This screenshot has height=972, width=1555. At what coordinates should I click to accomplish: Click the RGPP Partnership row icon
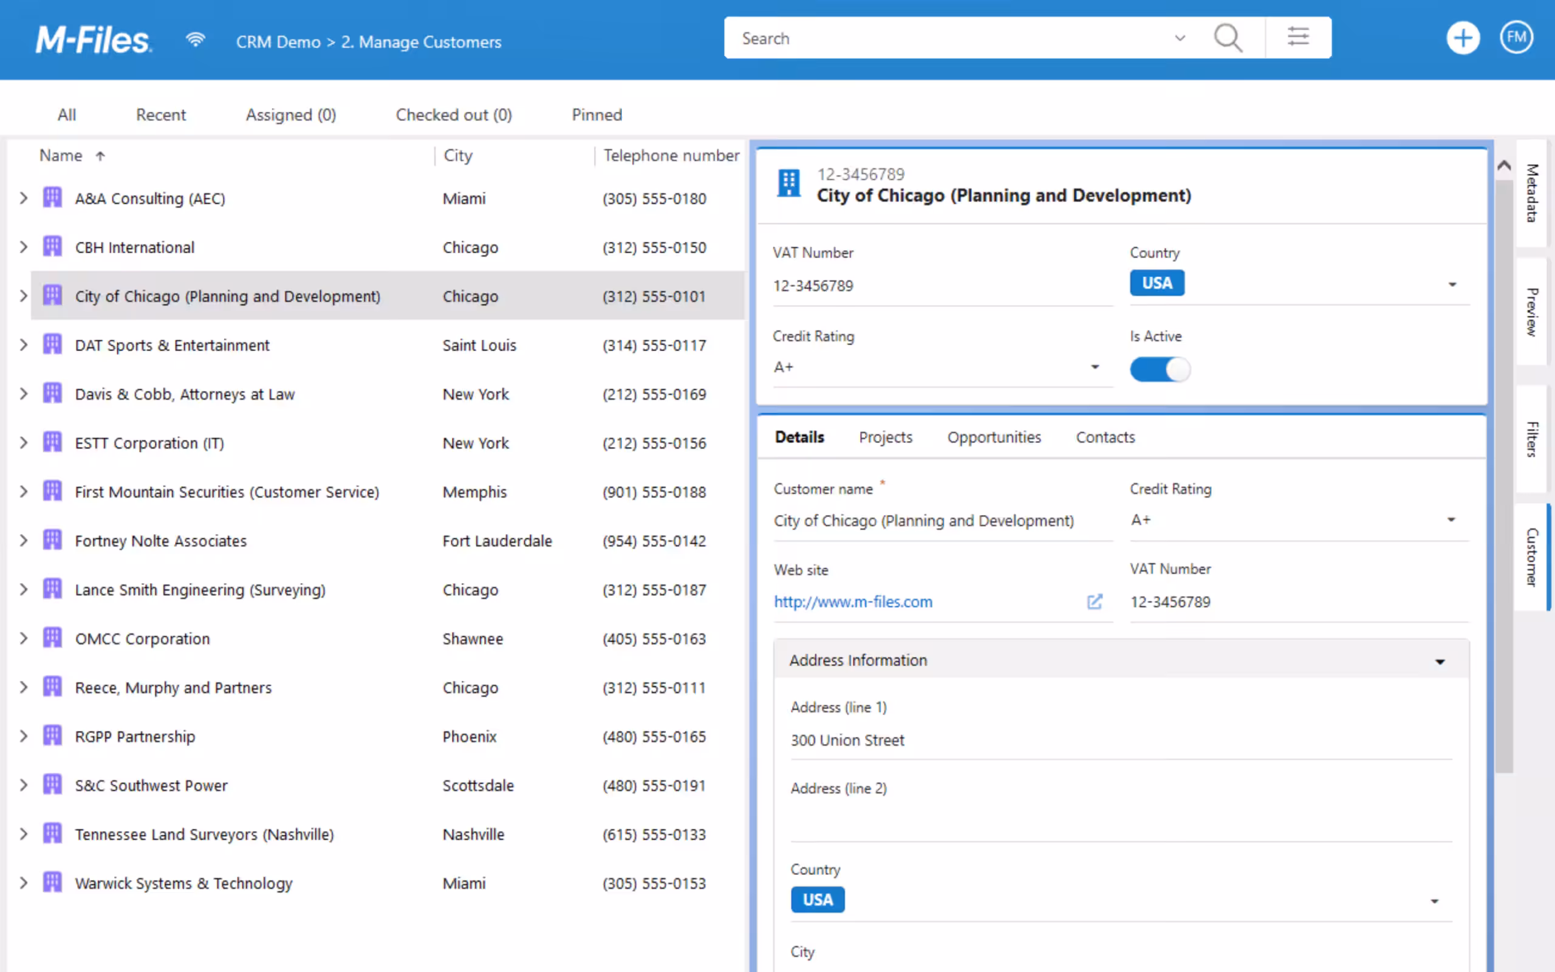click(x=53, y=735)
